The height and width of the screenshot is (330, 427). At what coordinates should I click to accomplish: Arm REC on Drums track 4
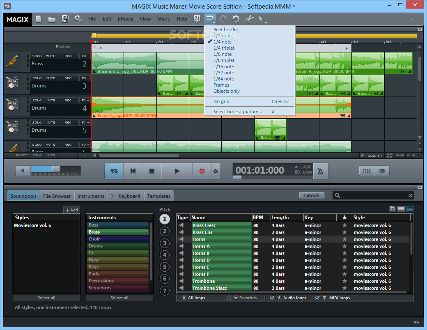[x=68, y=100]
